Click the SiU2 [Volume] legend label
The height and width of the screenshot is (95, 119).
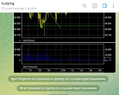(x=30, y=67)
